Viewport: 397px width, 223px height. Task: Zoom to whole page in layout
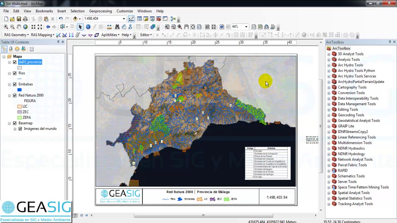click(x=193, y=27)
